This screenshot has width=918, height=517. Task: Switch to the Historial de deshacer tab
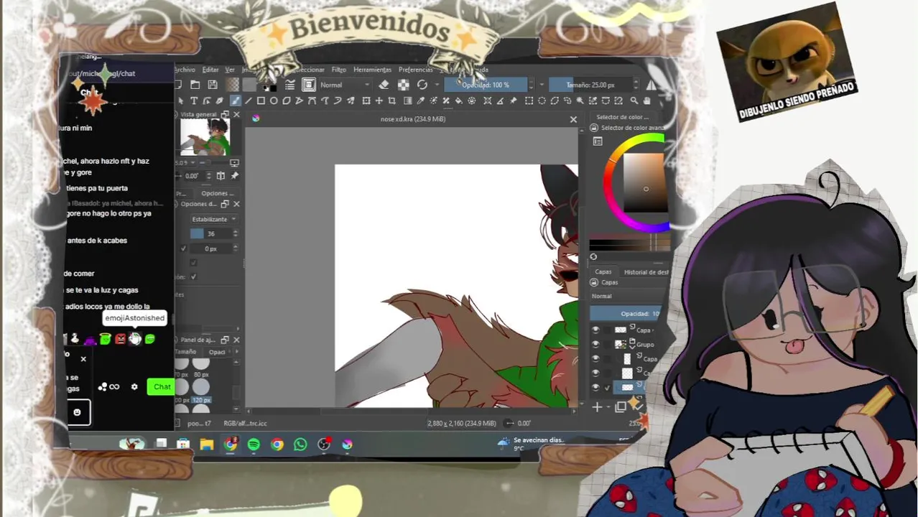645,272
